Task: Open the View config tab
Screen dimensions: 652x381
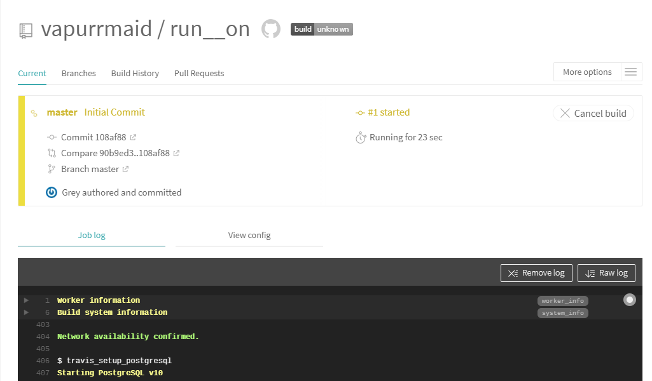Action: [249, 235]
